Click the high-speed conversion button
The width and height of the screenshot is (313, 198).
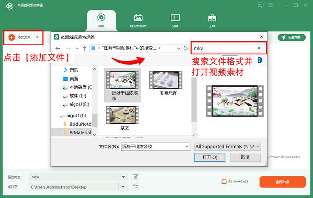(x=292, y=37)
